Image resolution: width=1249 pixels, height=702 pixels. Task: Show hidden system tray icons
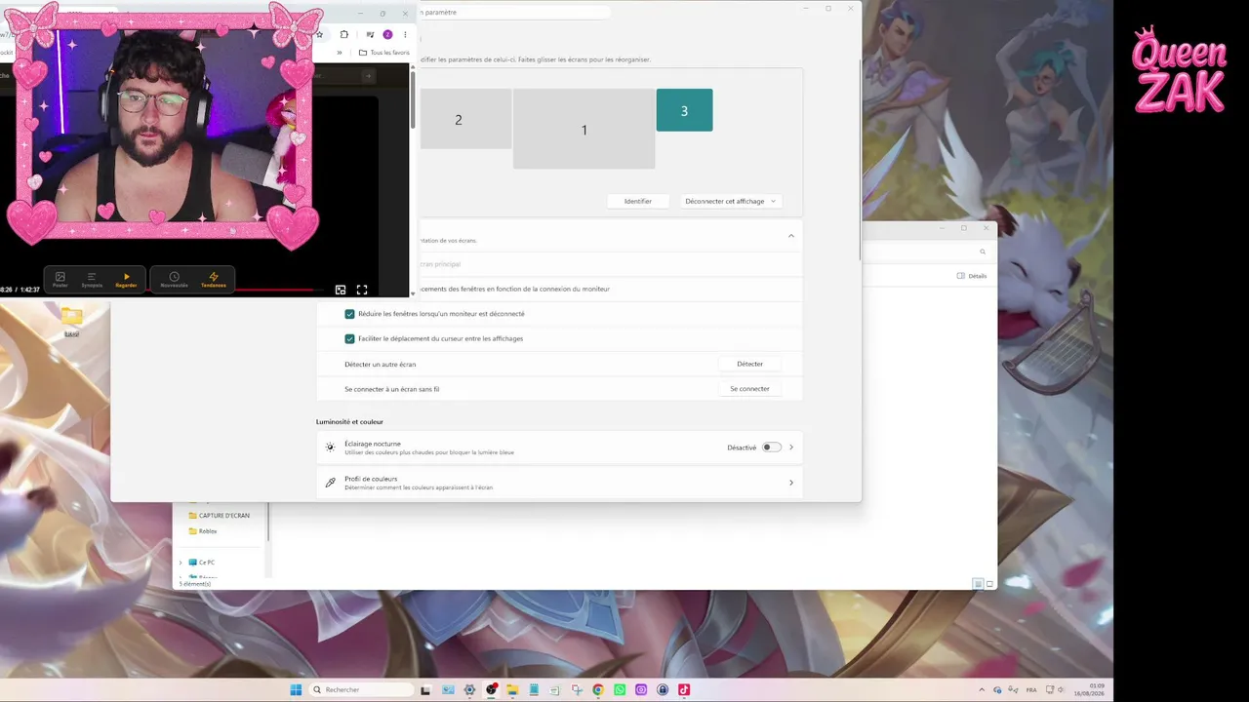tap(983, 690)
